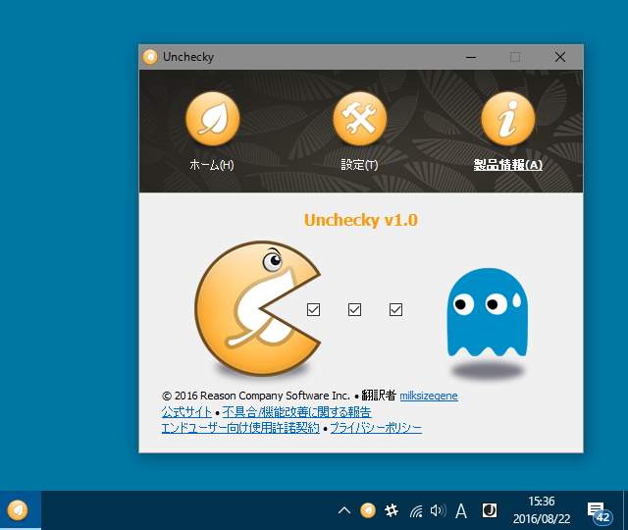628x530 pixels.
Task: Open Action Center with 42 notifications
Action: [600, 512]
